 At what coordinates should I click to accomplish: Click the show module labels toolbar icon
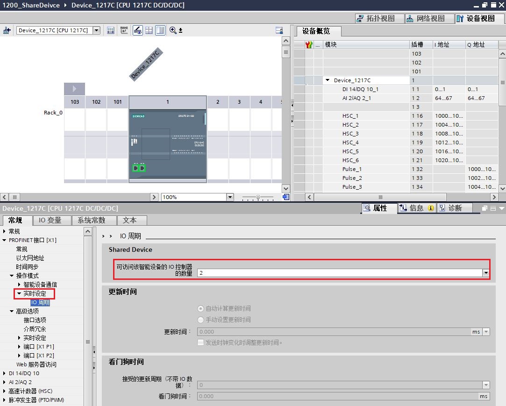(110, 30)
